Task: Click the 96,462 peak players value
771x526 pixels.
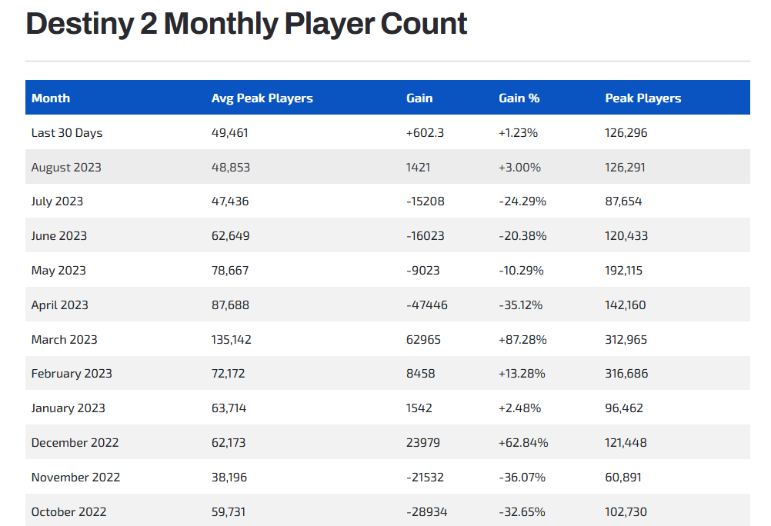Action: point(624,408)
